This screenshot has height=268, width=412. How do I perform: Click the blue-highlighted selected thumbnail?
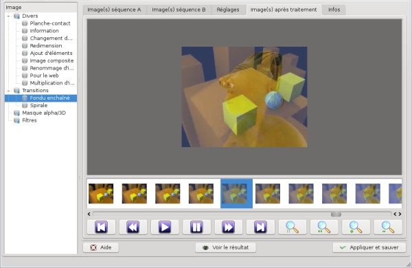(236, 194)
